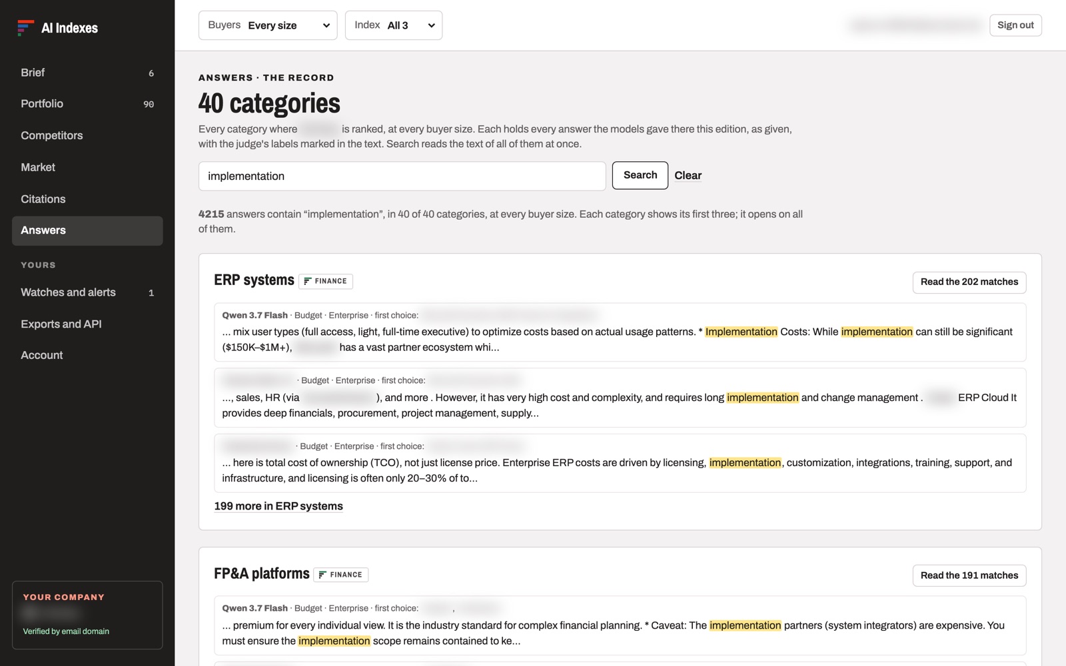Open the Account page
Image resolution: width=1066 pixels, height=666 pixels.
[87, 355]
